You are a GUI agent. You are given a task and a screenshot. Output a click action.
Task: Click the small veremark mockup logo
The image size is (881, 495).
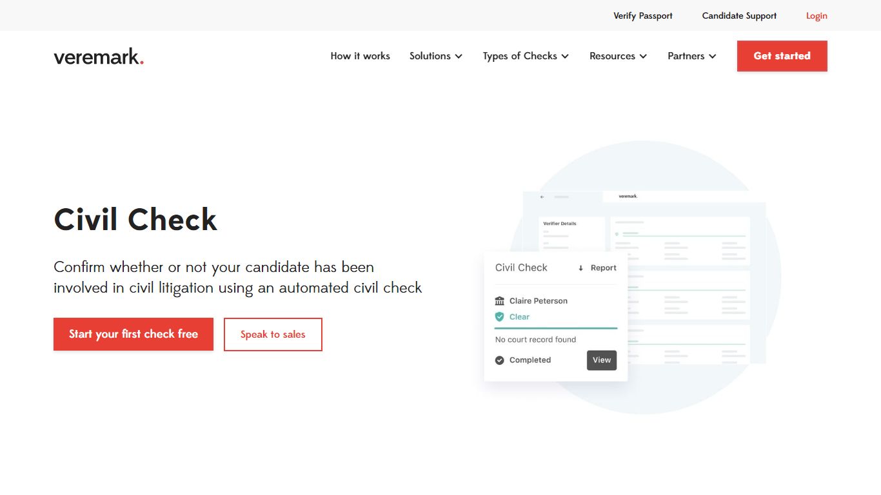tap(628, 196)
